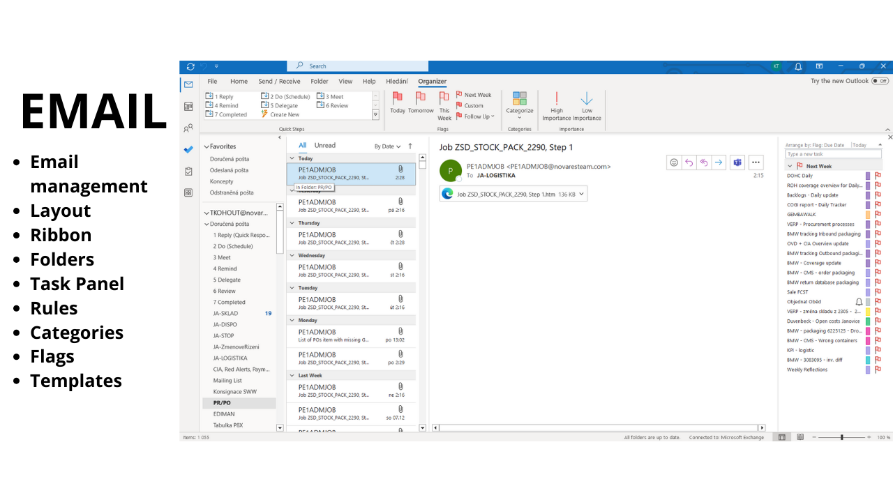
Task: Open the notifications bell in title bar
Action: [798, 66]
